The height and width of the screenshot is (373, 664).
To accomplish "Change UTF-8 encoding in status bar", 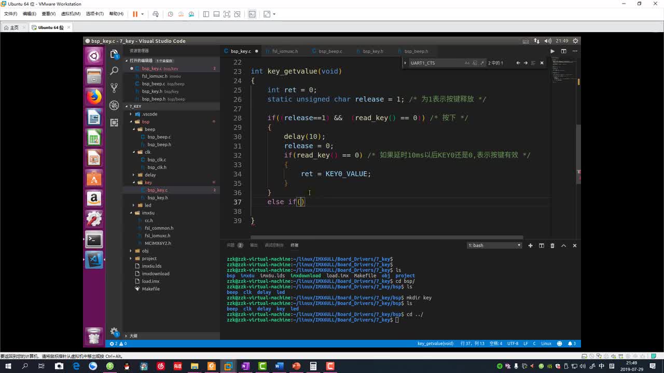I will [513, 343].
